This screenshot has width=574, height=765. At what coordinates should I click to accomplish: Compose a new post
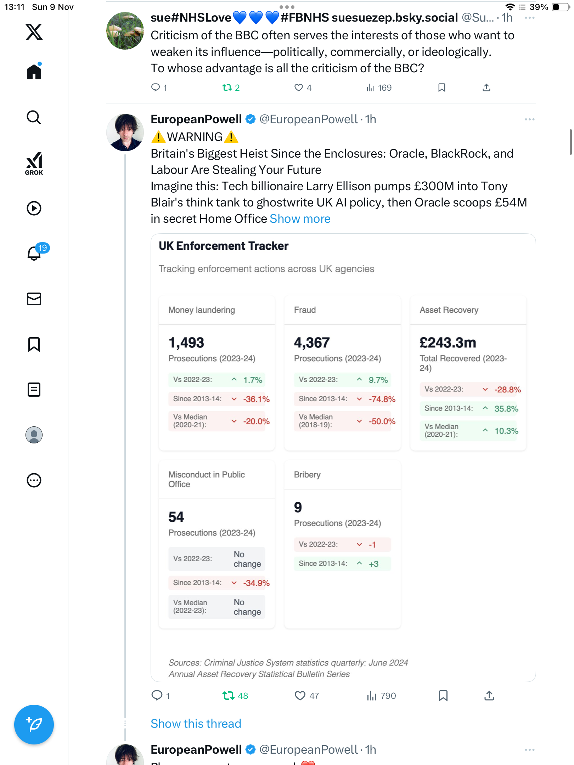pyautogui.click(x=34, y=725)
